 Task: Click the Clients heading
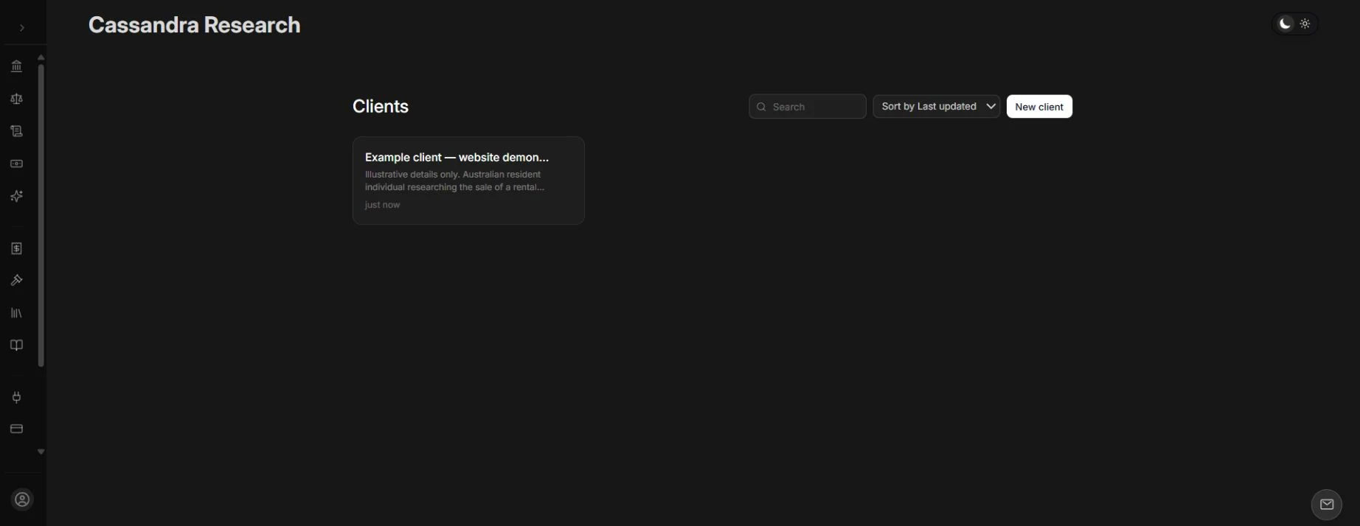pos(381,106)
